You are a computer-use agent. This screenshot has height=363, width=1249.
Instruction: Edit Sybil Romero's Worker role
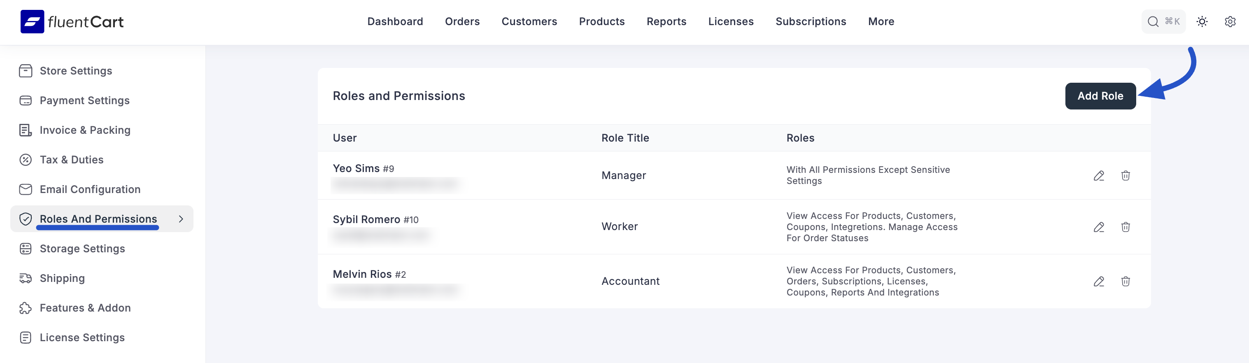1099,227
